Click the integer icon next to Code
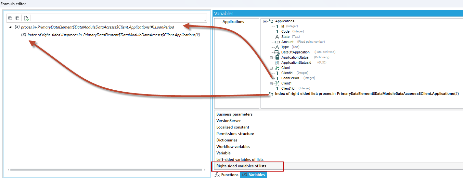463x179 pixels. 277,31
